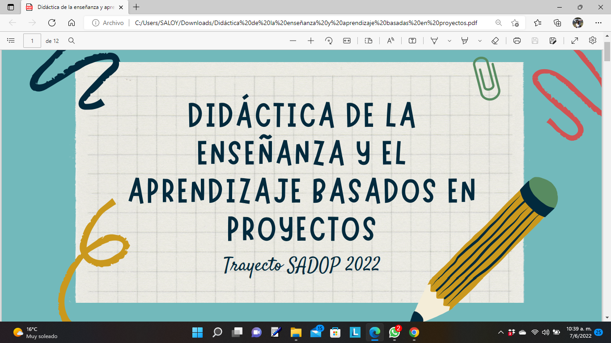Open find in document search

(72, 40)
